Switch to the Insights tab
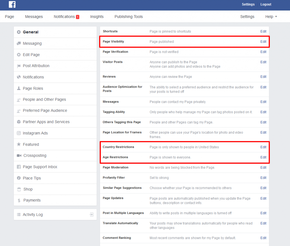Image resolution: width=290 pixels, height=246 pixels. tap(97, 16)
